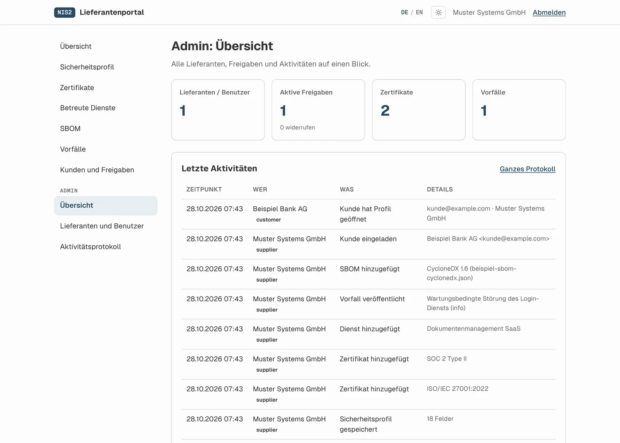Click the '18 Felder' detail text
The image size is (620, 443).
click(440, 419)
